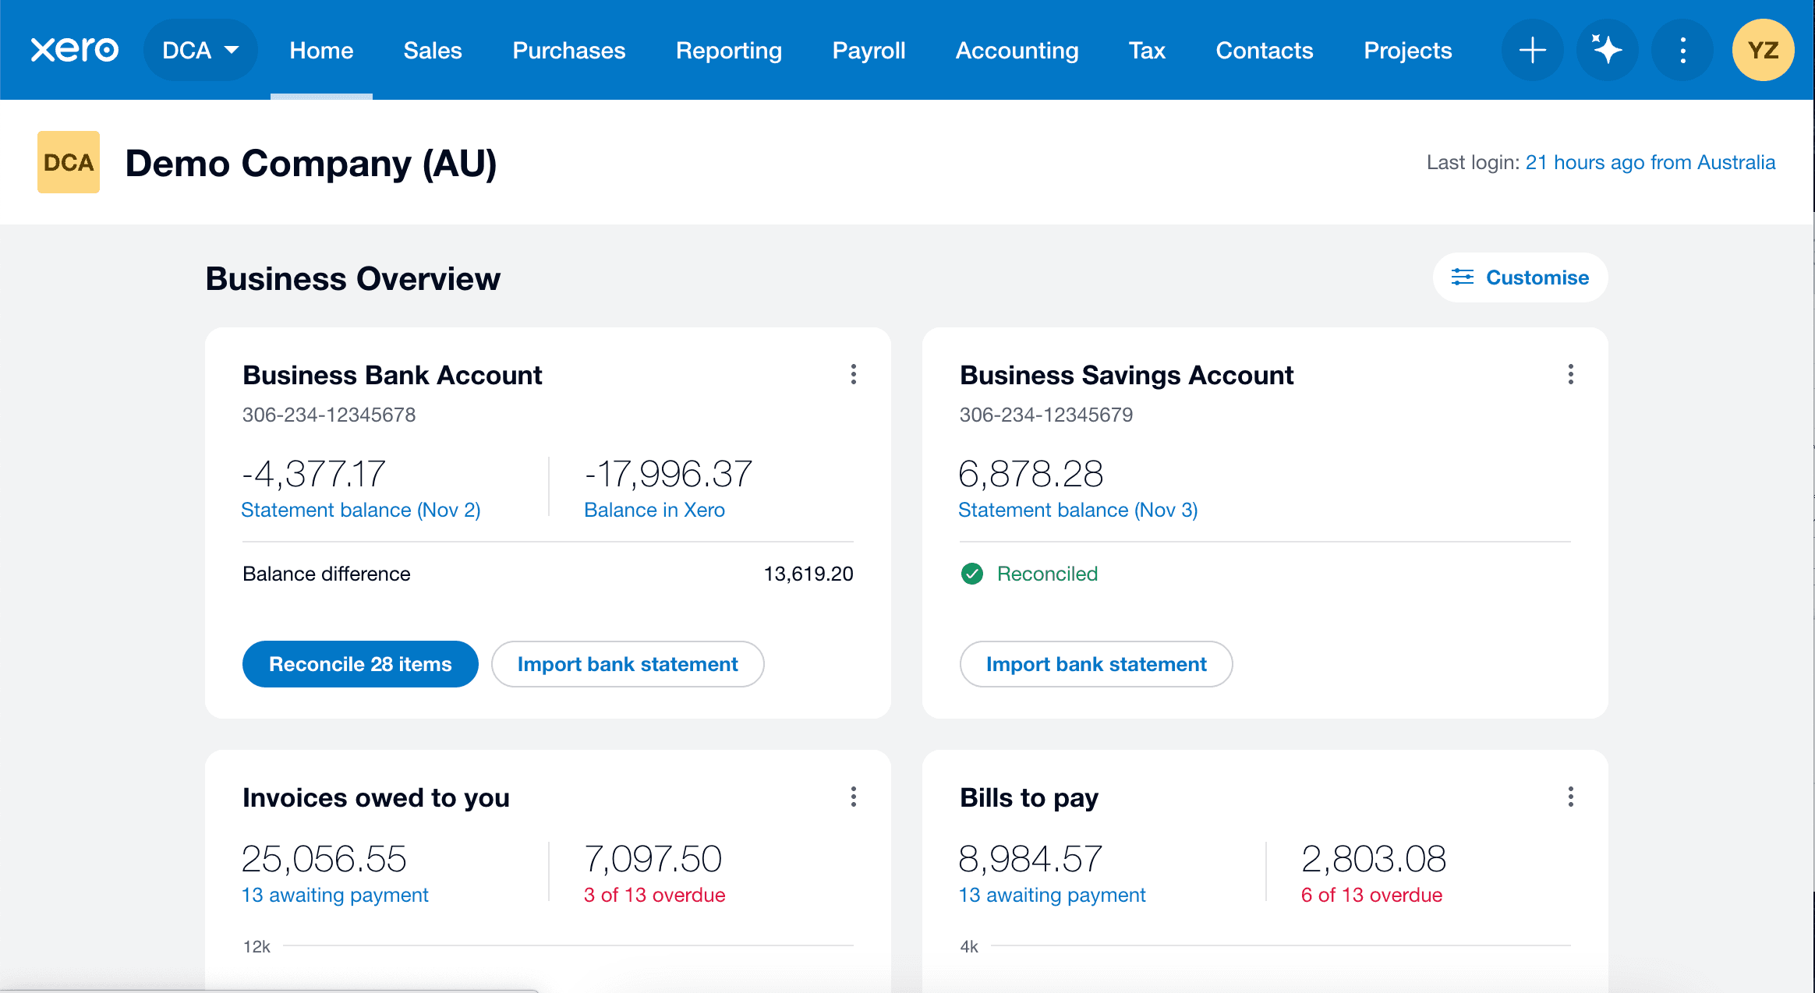Click Customise dashboard button
This screenshot has width=1815, height=993.
(x=1520, y=277)
